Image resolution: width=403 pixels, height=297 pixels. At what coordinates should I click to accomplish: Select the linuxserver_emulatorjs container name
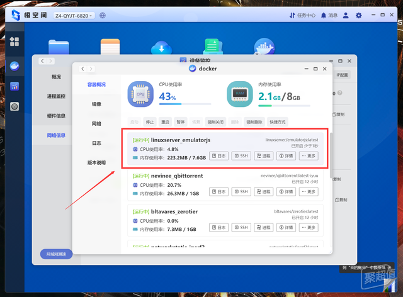click(181, 140)
